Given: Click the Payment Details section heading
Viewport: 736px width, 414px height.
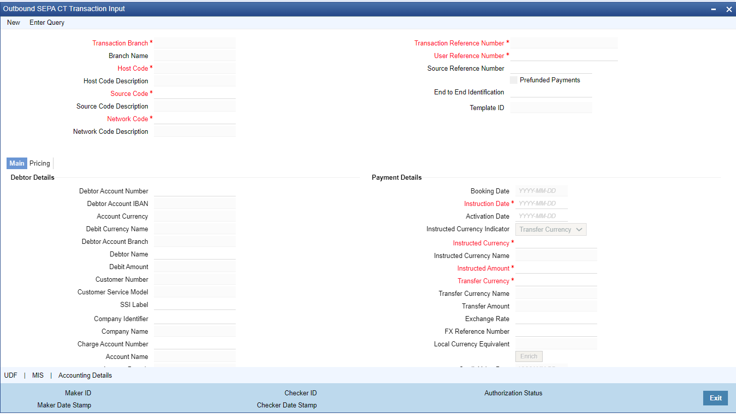Looking at the screenshot, I should 397,177.
